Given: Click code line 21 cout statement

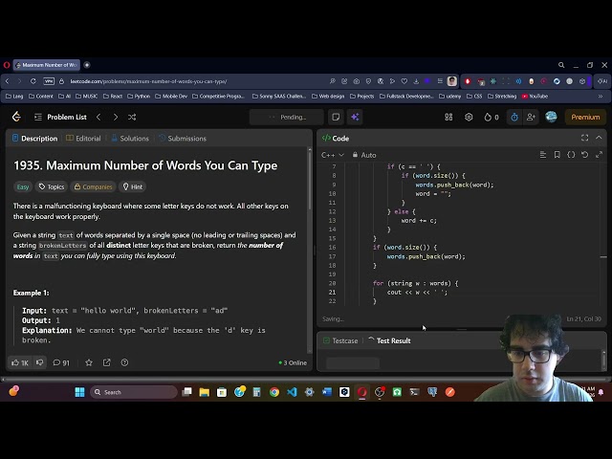Looking at the screenshot, I should pos(417,293).
